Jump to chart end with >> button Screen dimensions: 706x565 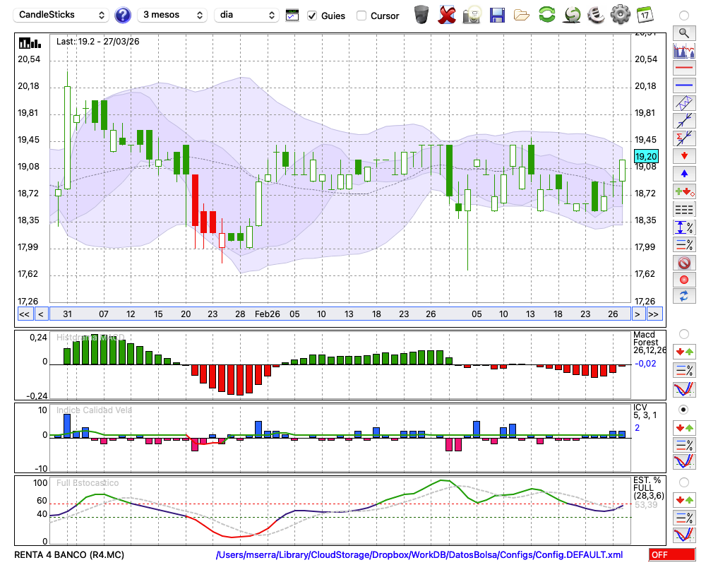click(654, 314)
